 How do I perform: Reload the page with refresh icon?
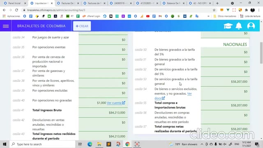(16, 10)
